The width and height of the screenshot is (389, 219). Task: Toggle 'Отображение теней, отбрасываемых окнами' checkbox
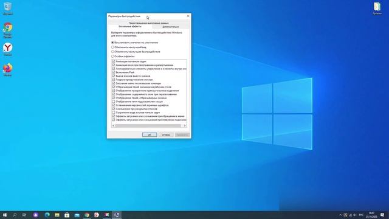pos(114,98)
